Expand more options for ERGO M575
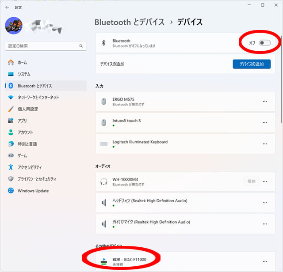 (x=265, y=101)
